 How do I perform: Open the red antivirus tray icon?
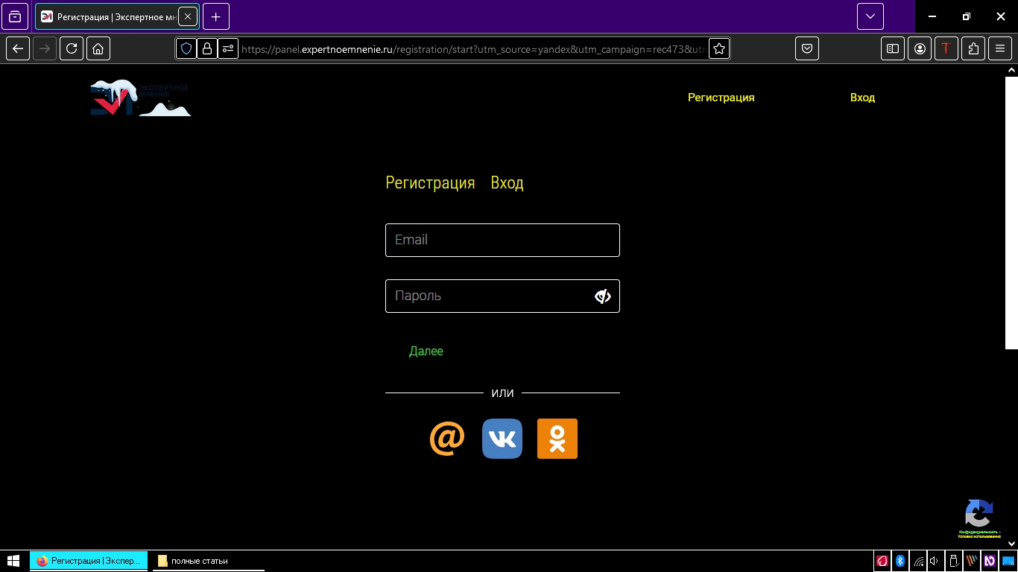882,561
